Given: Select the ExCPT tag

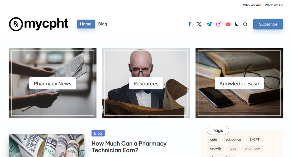Looking at the screenshot, I should [255, 140].
